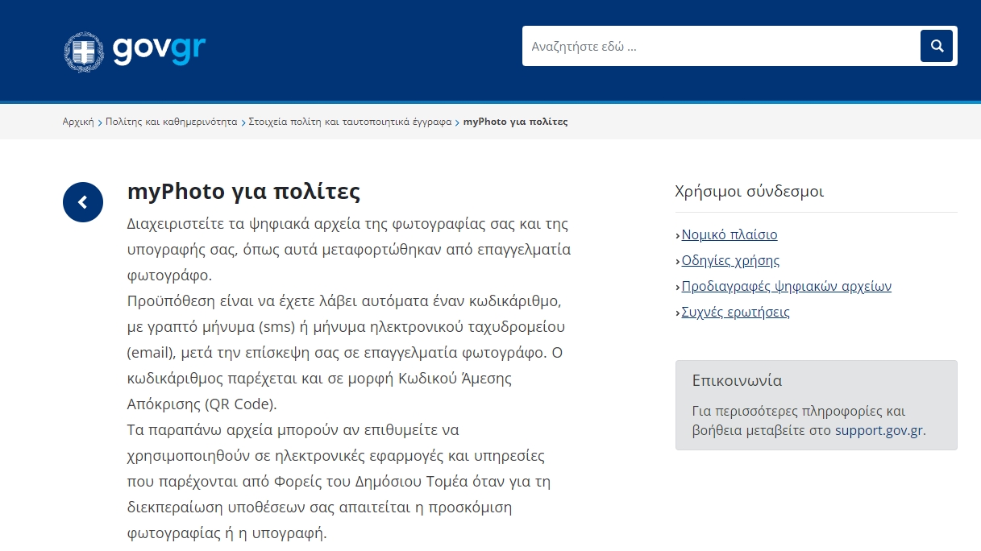Image resolution: width=981 pixels, height=551 pixels.
Task: Click the 'myPhoto για πολίτες' page heading
Action: (243, 192)
